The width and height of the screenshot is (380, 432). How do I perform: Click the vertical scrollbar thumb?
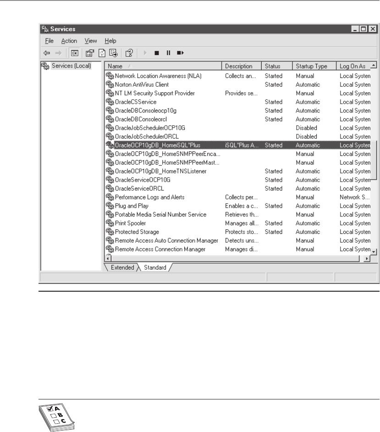(x=374, y=161)
